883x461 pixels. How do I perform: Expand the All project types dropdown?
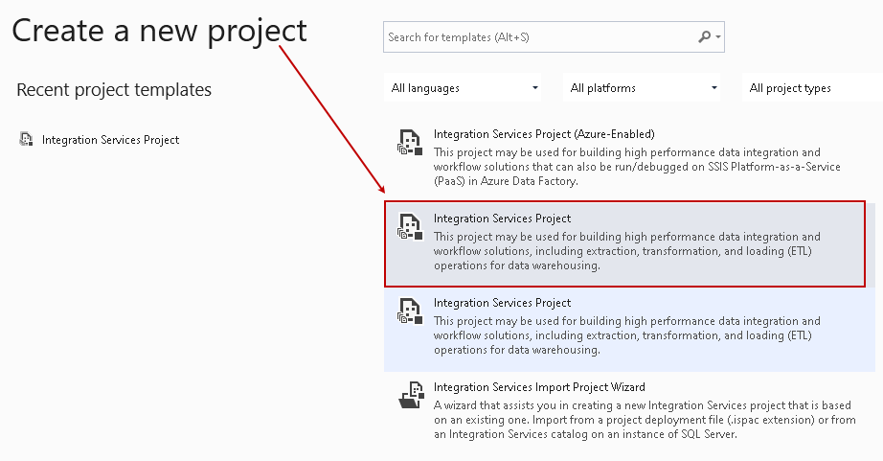[x=811, y=88]
